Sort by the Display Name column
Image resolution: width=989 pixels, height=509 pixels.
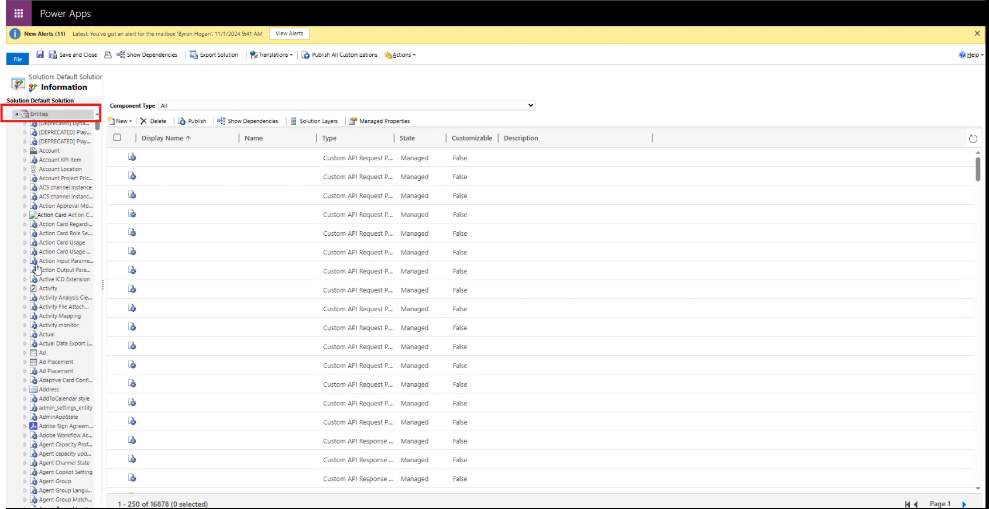click(166, 138)
